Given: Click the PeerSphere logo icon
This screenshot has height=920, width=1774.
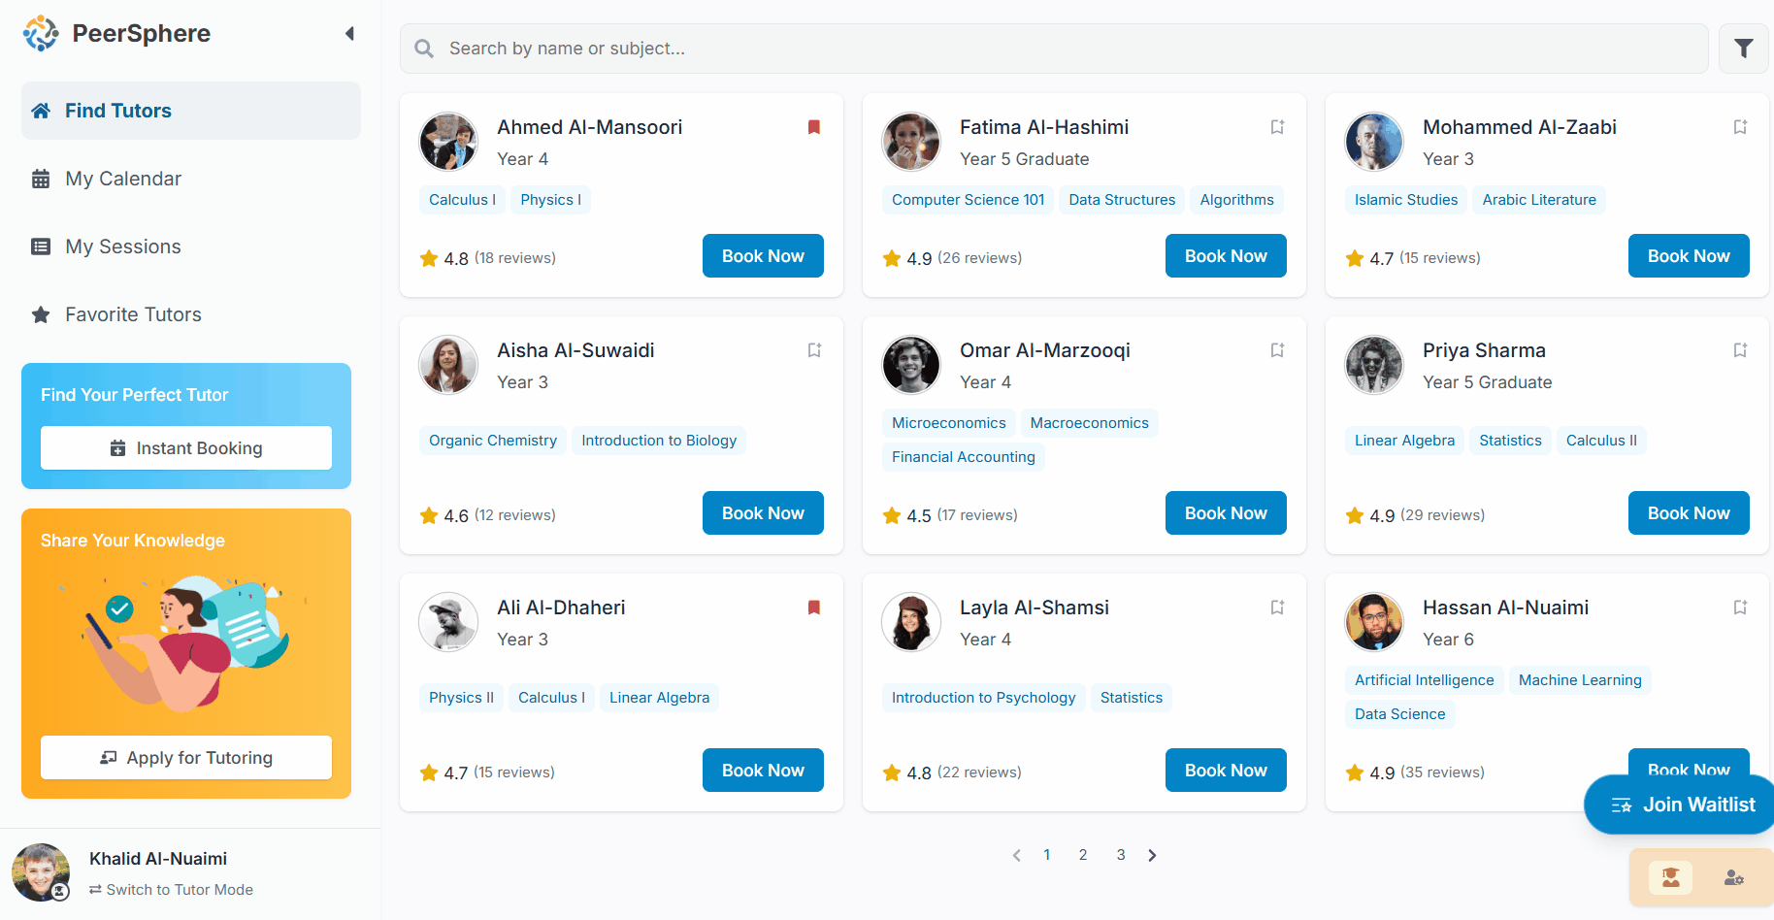Looking at the screenshot, I should 41,34.
